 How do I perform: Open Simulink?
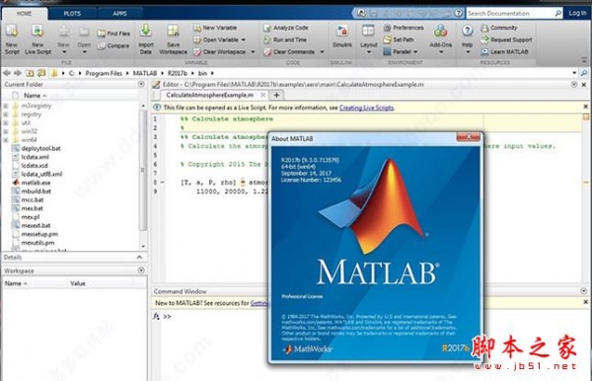pos(342,37)
